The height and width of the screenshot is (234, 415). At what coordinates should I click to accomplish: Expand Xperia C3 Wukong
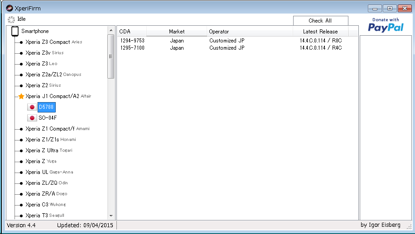point(45,205)
